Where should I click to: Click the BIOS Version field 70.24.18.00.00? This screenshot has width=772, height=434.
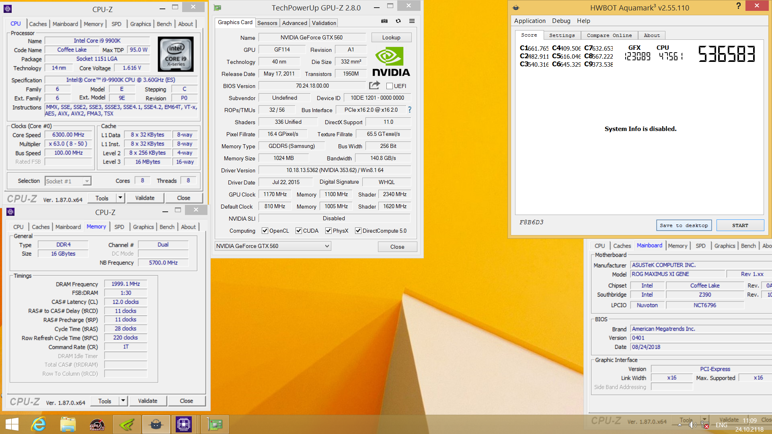pyautogui.click(x=312, y=86)
